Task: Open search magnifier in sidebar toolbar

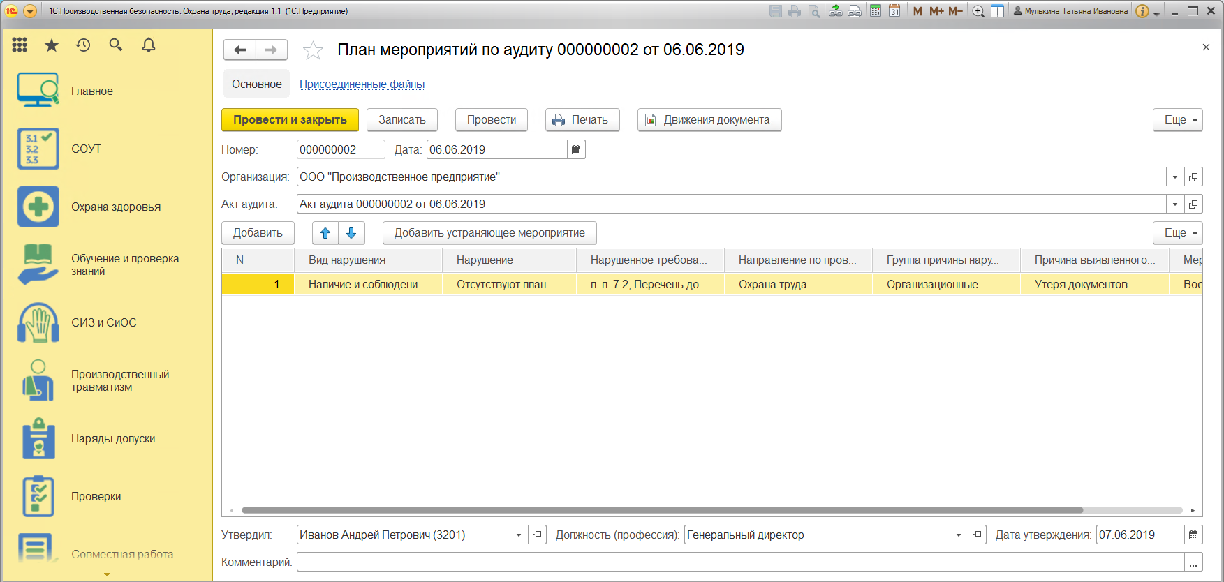Action: pos(116,45)
